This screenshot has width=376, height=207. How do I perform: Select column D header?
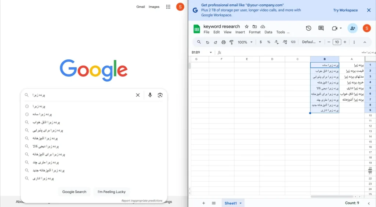click(x=272, y=59)
